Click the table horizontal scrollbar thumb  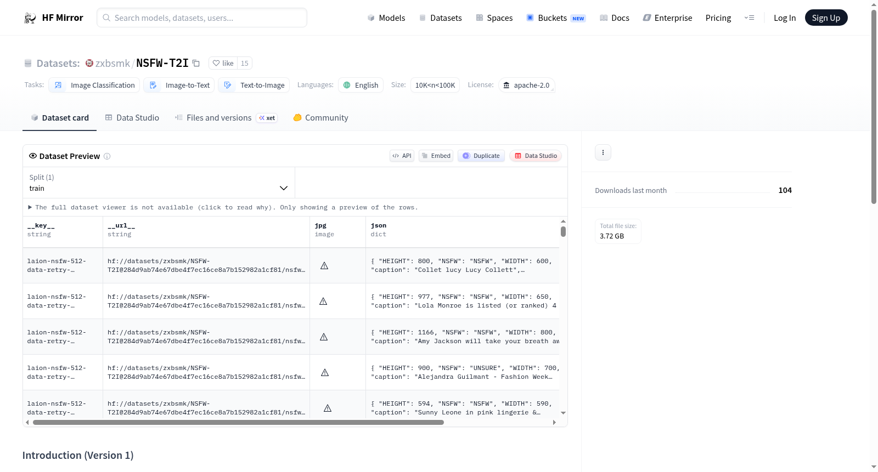238,423
